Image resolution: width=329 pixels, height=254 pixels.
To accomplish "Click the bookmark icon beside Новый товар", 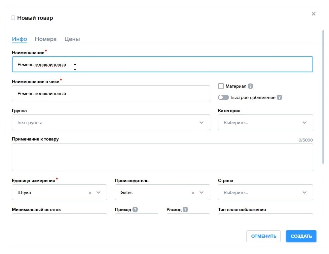I will (13, 18).
